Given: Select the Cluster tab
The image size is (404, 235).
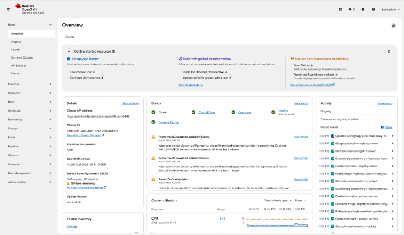Looking at the screenshot, I should pos(70,37).
